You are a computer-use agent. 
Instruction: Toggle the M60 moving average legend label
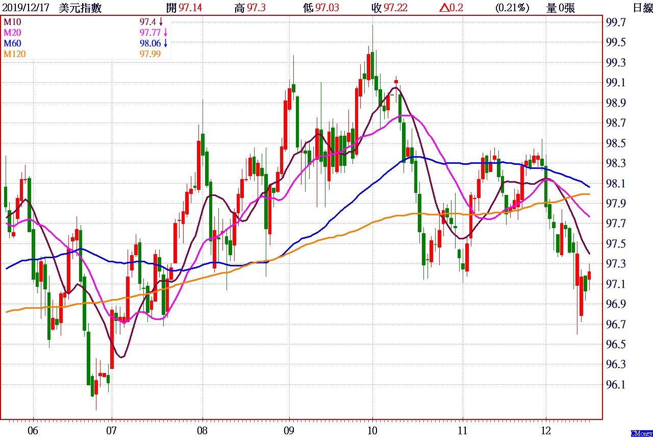[x=13, y=43]
